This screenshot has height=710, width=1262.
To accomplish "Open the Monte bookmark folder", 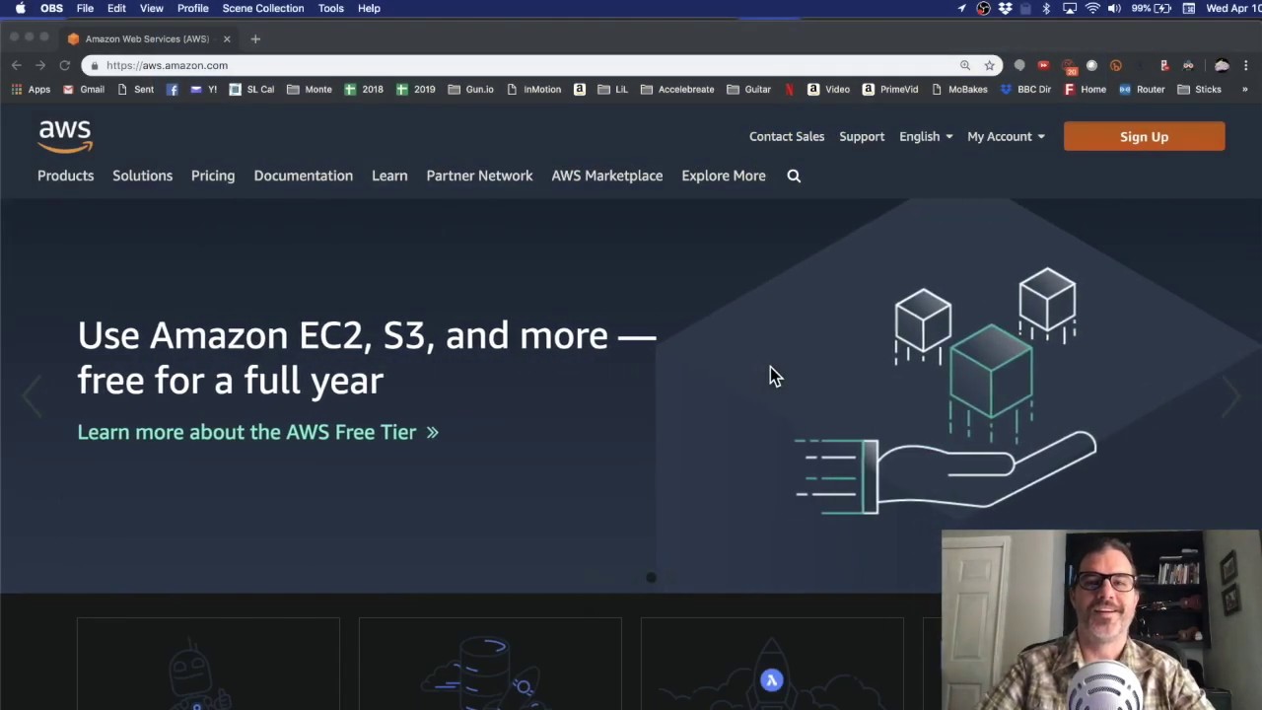I will [x=309, y=89].
